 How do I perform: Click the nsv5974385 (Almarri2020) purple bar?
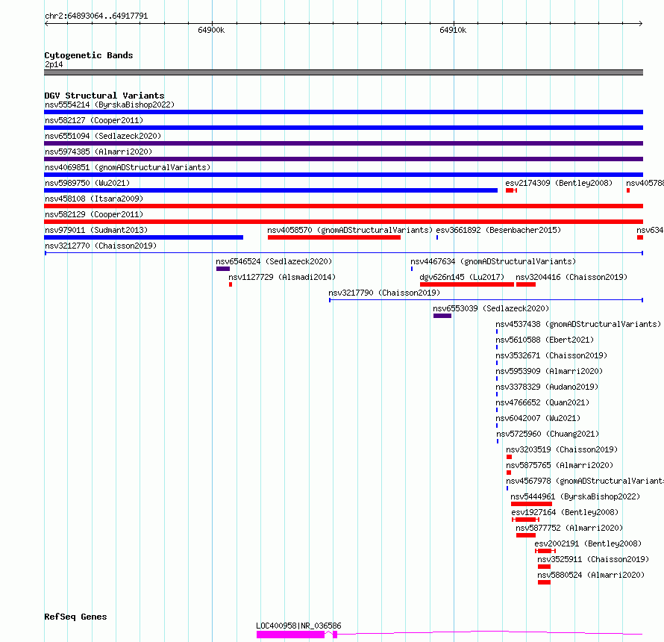pos(343,159)
